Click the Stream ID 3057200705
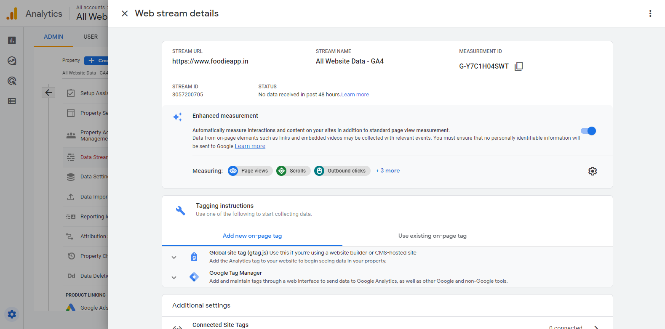665x329 pixels. 187,95
